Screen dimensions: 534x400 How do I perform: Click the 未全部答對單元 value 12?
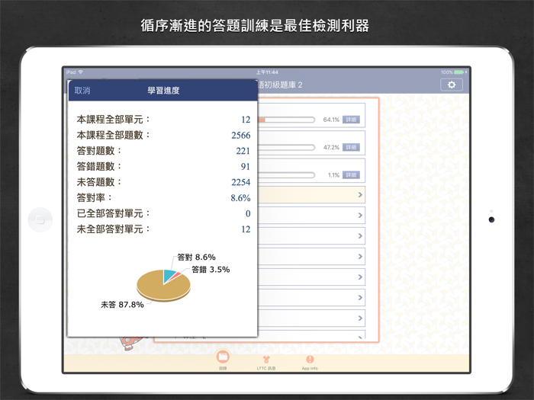point(246,229)
